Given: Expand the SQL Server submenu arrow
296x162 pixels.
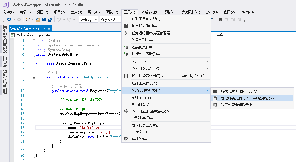Looking at the screenshot, I should [207, 61].
